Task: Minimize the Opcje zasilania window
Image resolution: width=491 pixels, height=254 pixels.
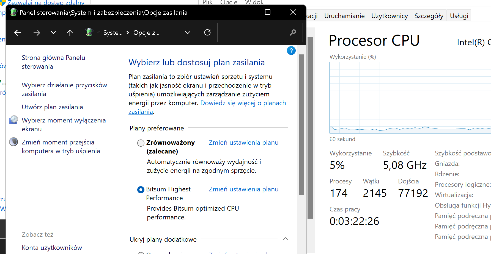Action: point(243,12)
